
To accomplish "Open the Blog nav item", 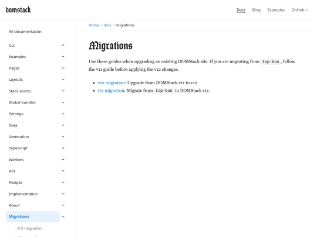I will pos(256,10).
